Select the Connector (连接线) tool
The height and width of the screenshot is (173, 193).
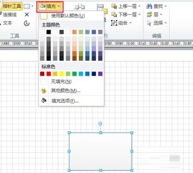tap(8, 15)
